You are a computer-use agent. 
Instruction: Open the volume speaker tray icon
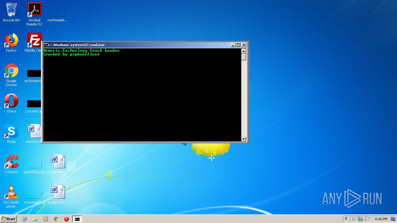point(352,219)
